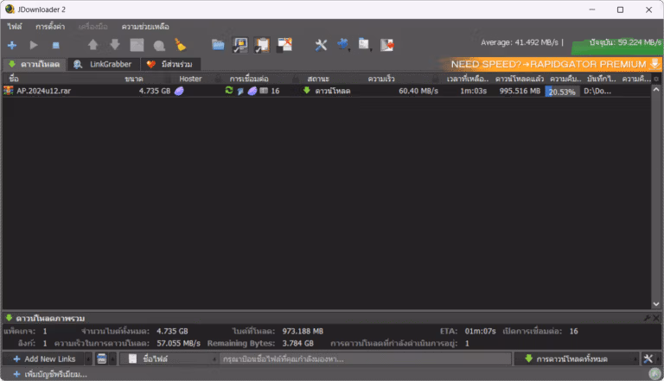Close the download overview panel

656,318
